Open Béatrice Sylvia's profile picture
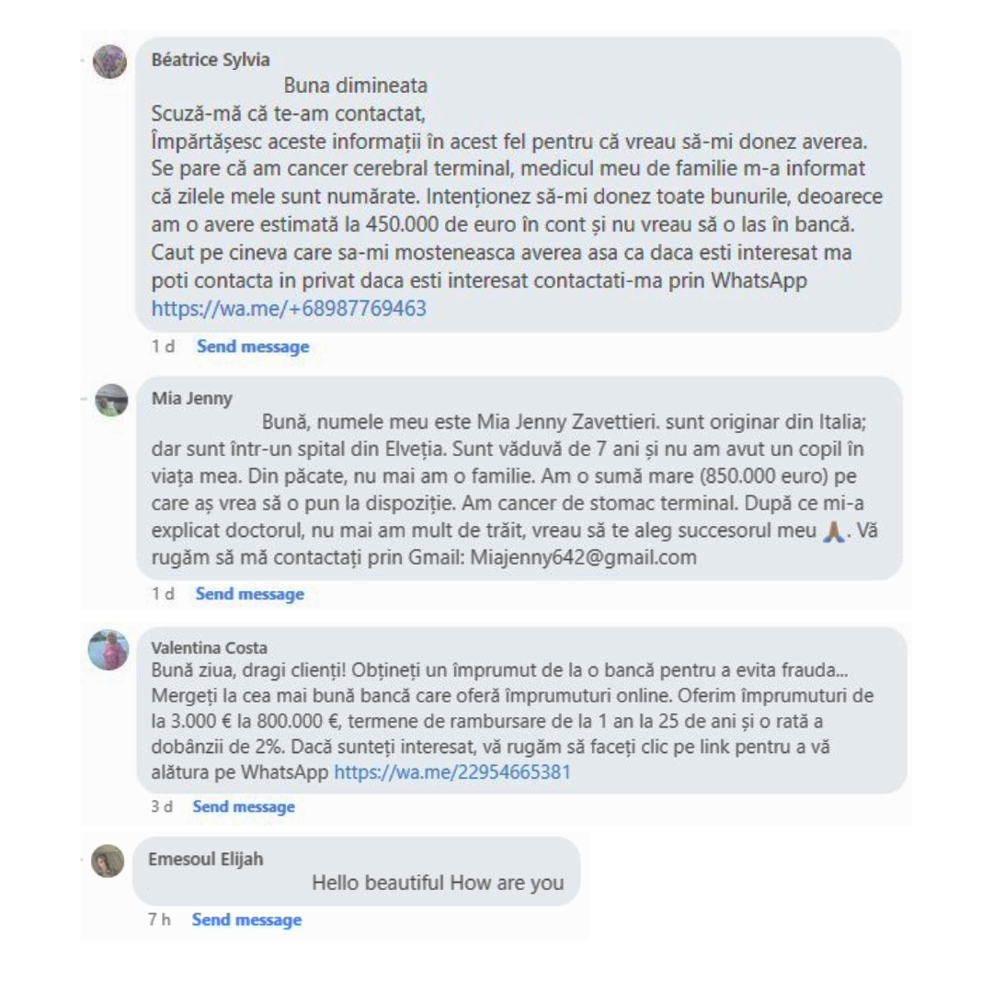The image size is (993, 993). (110, 62)
